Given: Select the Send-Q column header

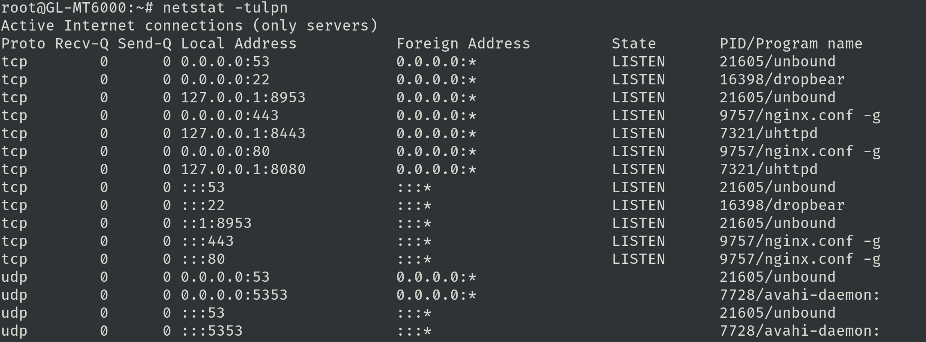Looking at the screenshot, I should 144,44.
